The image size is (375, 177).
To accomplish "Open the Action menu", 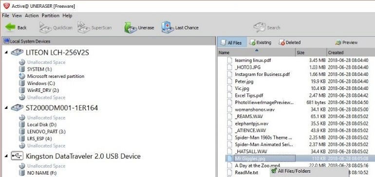I will pyautogui.click(x=32, y=16).
